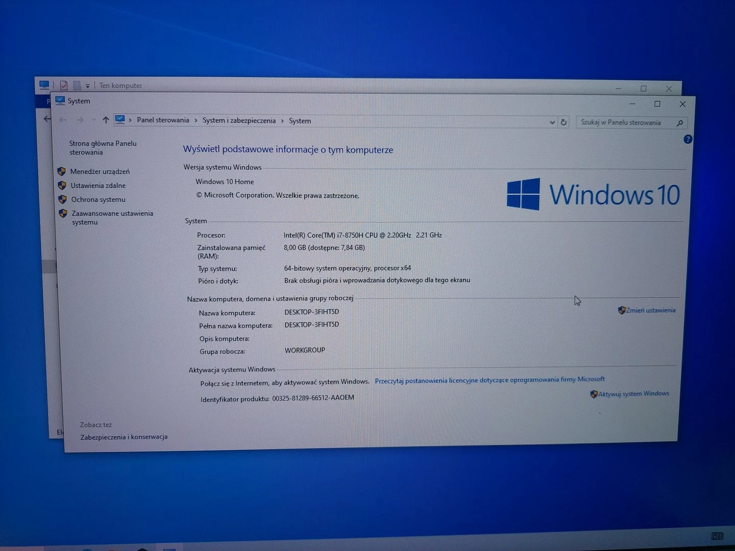Screen dimensions: 735x551
Task: Click the shield icon beside Menedżer urządzeń
Action: 62,171
